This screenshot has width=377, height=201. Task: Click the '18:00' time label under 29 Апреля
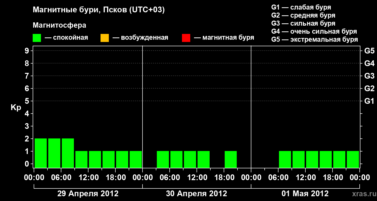pyautogui.click(x=115, y=178)
